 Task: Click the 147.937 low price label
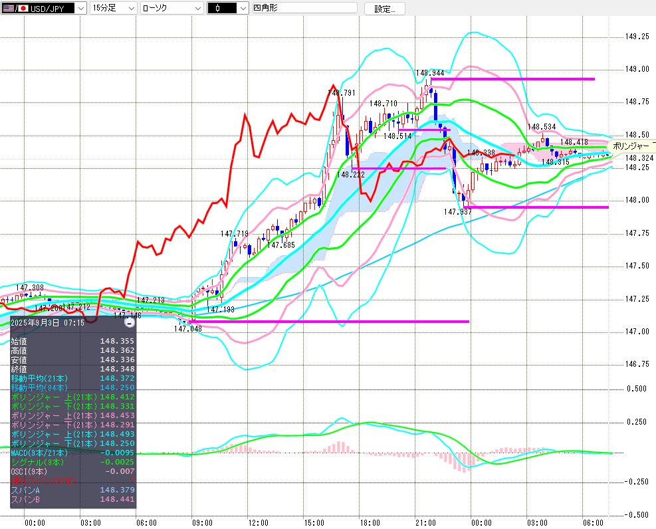coord(458,212)
